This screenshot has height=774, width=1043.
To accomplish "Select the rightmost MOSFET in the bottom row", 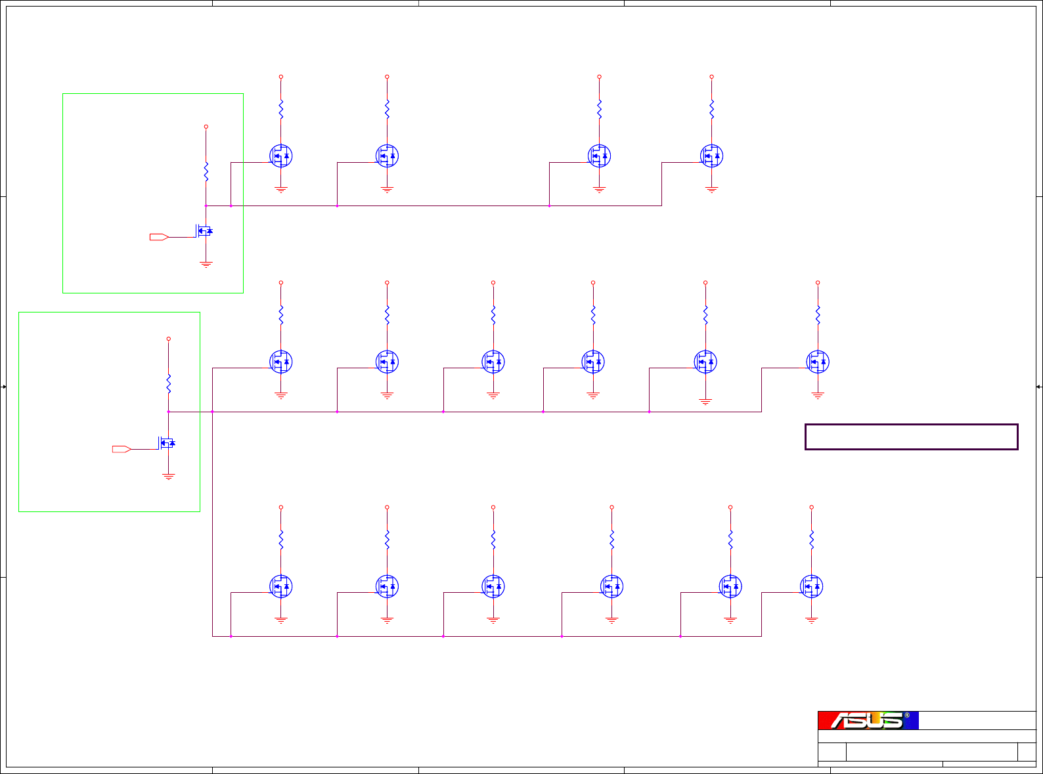I will tap(811, 586).
